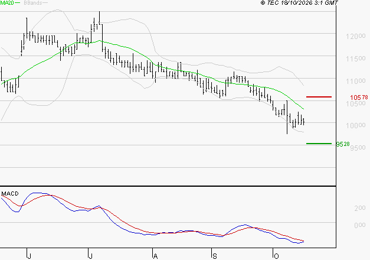Select the 11000 price axis label
Screen dimensions: 370x260
356,82
